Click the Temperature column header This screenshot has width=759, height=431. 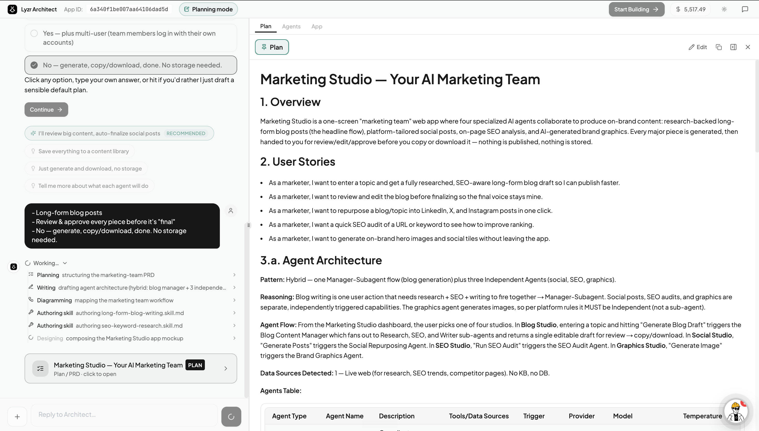702,416
